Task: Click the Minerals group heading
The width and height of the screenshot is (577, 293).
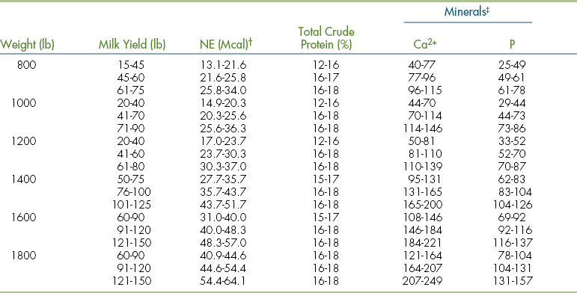Action: 467,11
